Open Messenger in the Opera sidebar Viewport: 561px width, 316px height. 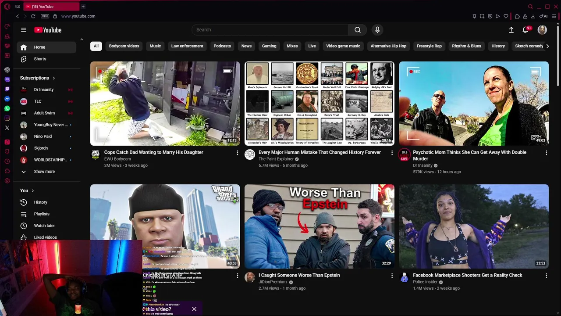tap(7, 99)
